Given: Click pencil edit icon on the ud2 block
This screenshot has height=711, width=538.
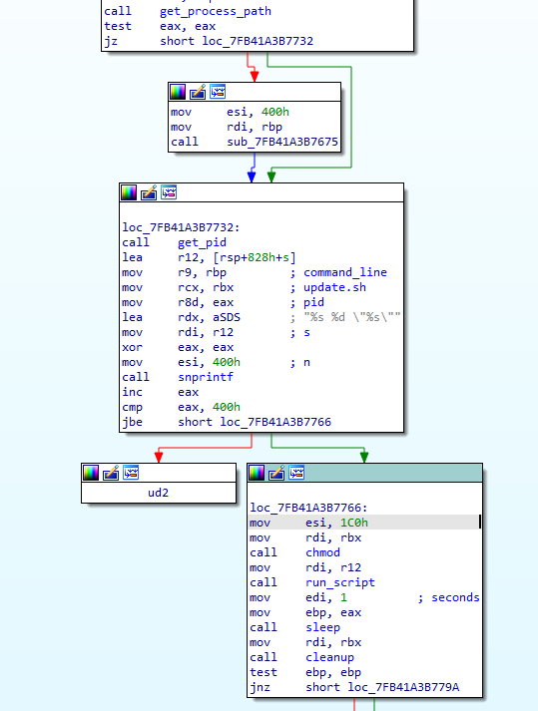Looking at the screenshot, I should (111, 473).
